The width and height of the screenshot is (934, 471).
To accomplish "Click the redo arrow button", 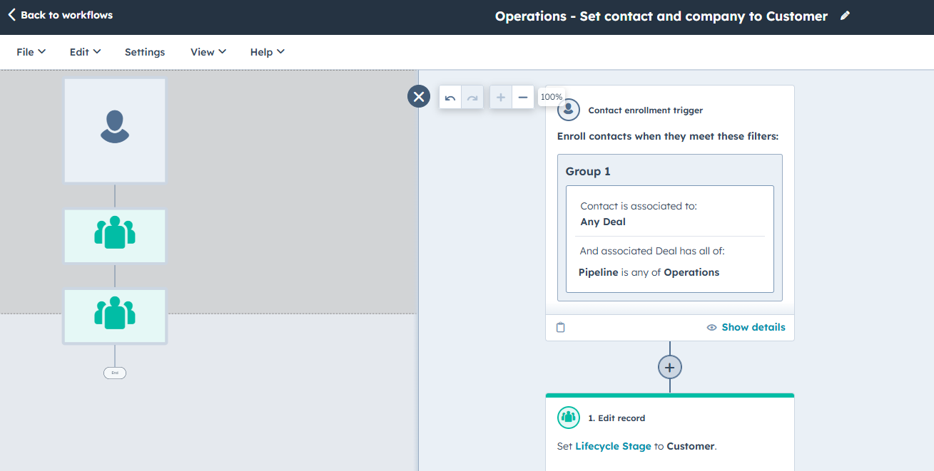I will click(x=472, y=98).
